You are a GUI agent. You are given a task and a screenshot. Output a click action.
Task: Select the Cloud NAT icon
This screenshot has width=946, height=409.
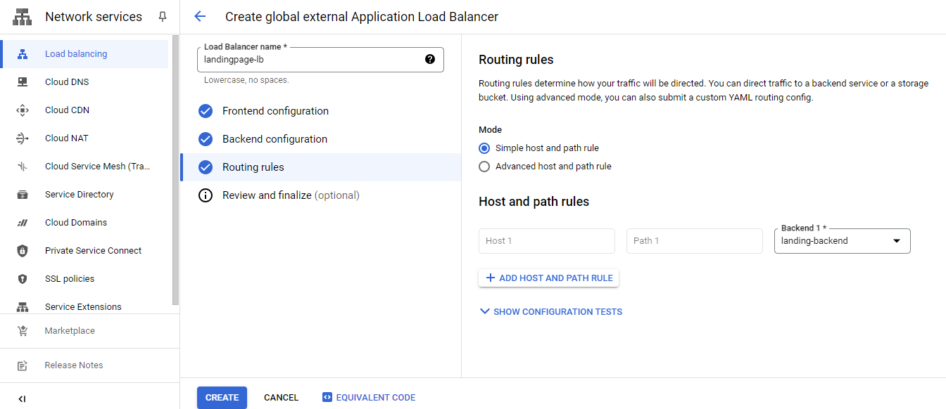[22, 138]
